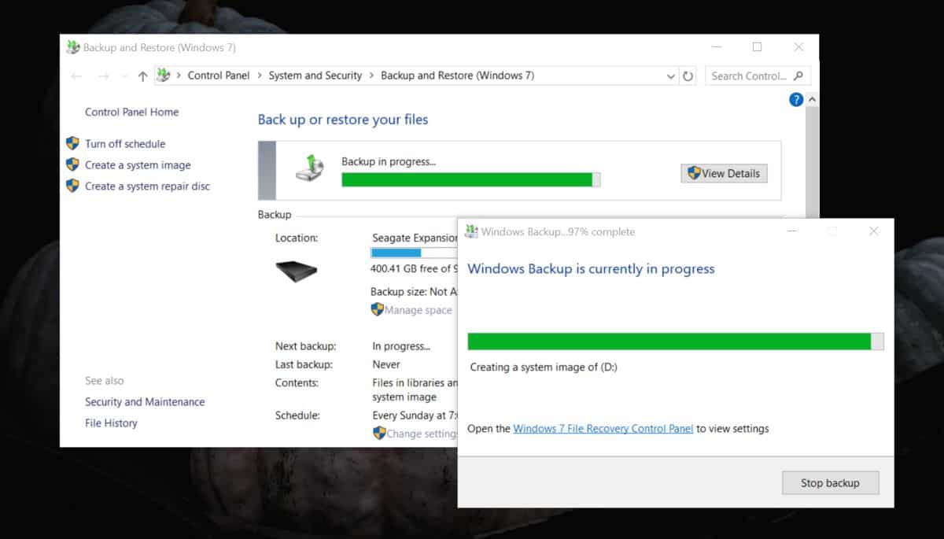Open the address bar history dropdown chevron
944x539 pixels.
pyautogui.click(x=670, y=76)
